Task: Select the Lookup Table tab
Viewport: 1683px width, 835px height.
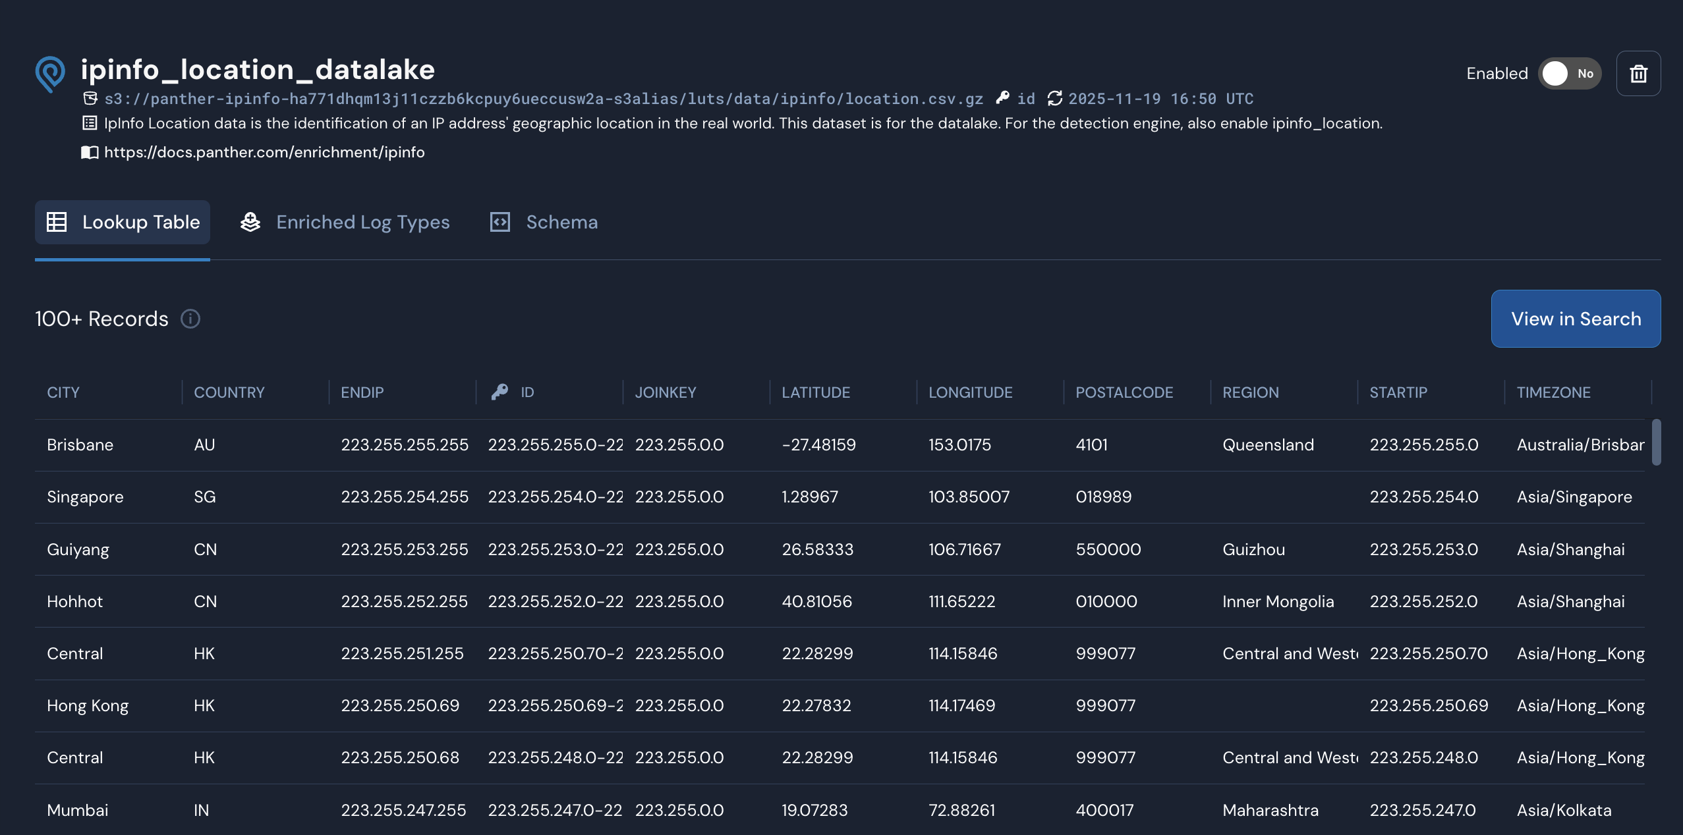Action: [141, 222]
